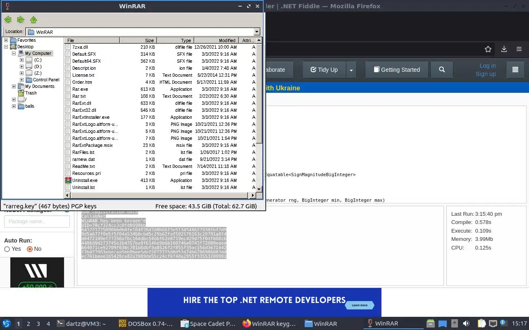Image resolution: width=529 pixels, height=330 pixels.
Task: Click the clipboard tray icon
Action: pyautogui.click(x=481, y=324)
